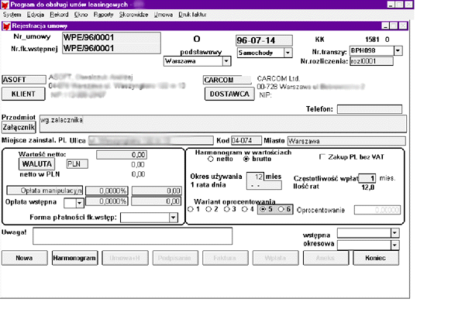Click the main program title bar icon
The image size is (465, 309).
5,5
